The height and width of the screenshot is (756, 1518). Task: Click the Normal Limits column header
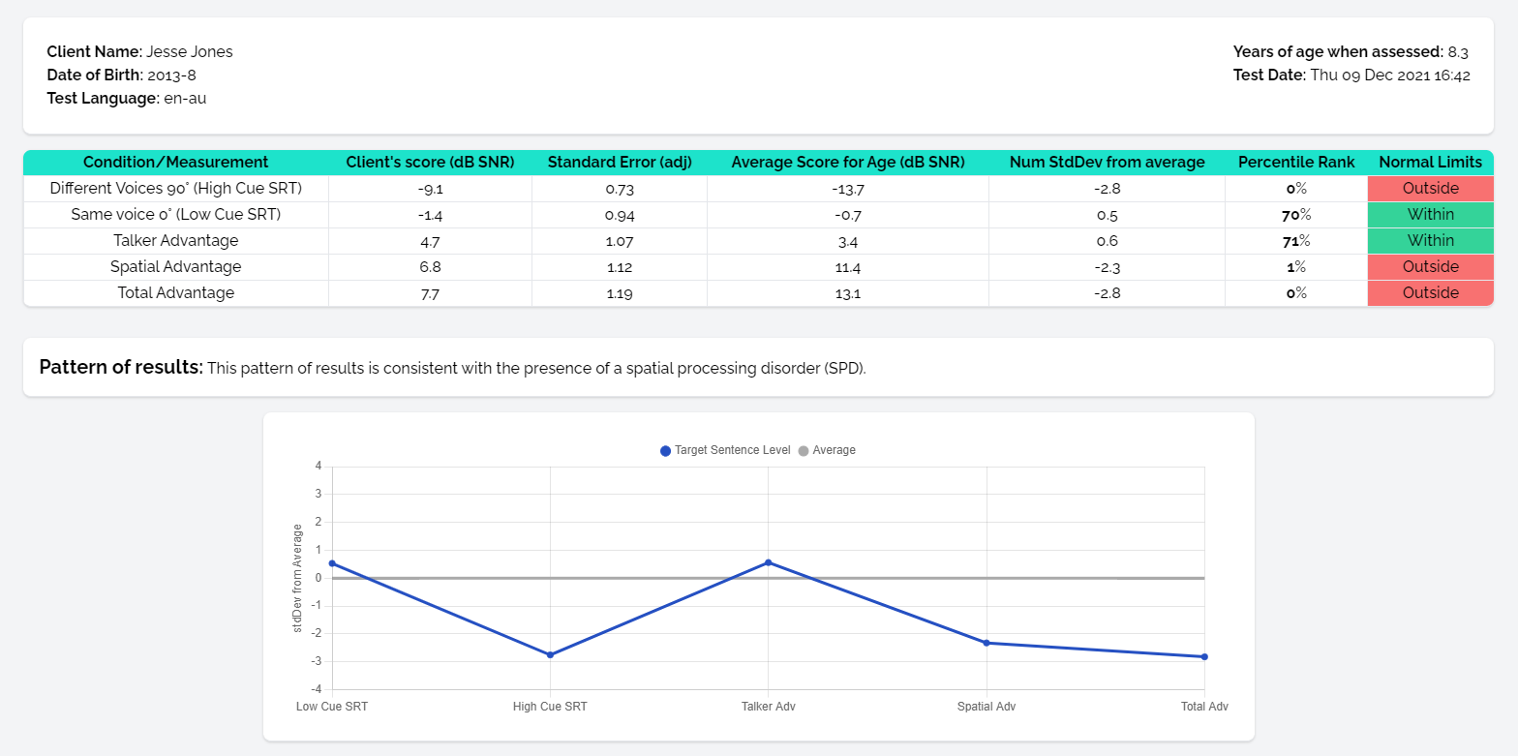pyautogui.click(x=1430, y=163)
